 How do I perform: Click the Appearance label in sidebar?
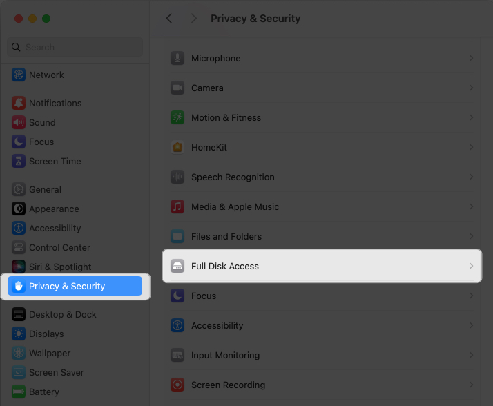pyautogui.click(x=54, y=209)
